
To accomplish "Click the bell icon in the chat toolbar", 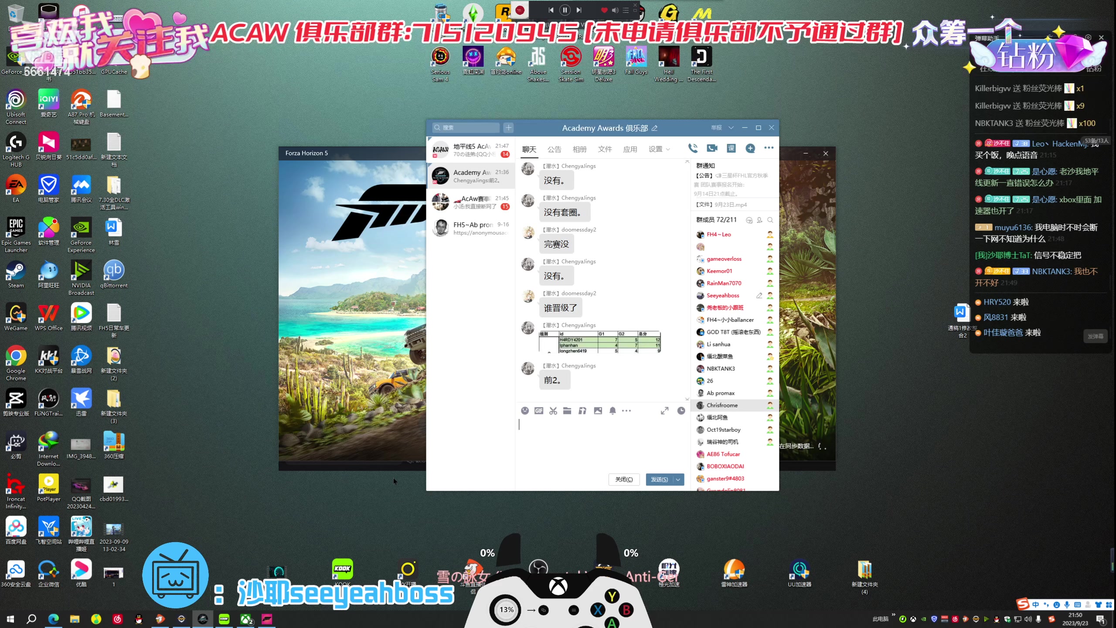I will [x=612, y=411].
